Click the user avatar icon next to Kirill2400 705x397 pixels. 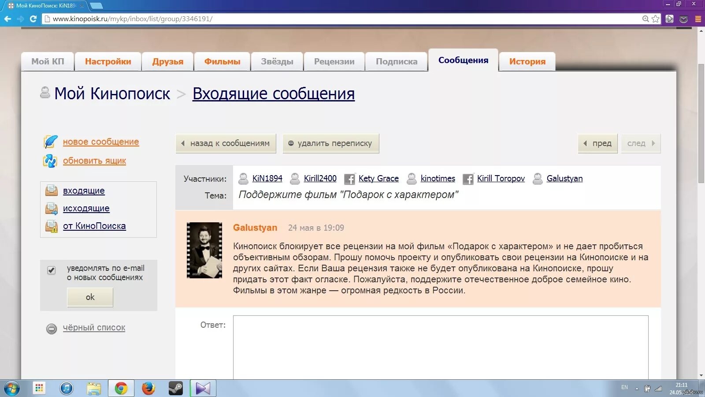click(x=295, y=179)
